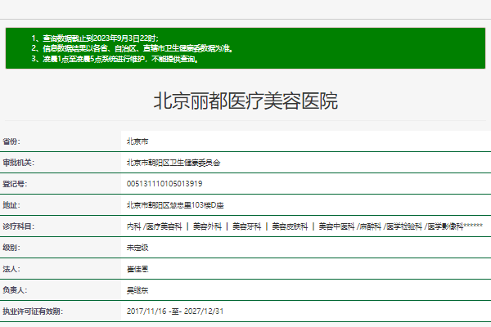This screenshot has width=491, height=327.
Task: Click the 审批机关 label
Action: pos(18,163)
